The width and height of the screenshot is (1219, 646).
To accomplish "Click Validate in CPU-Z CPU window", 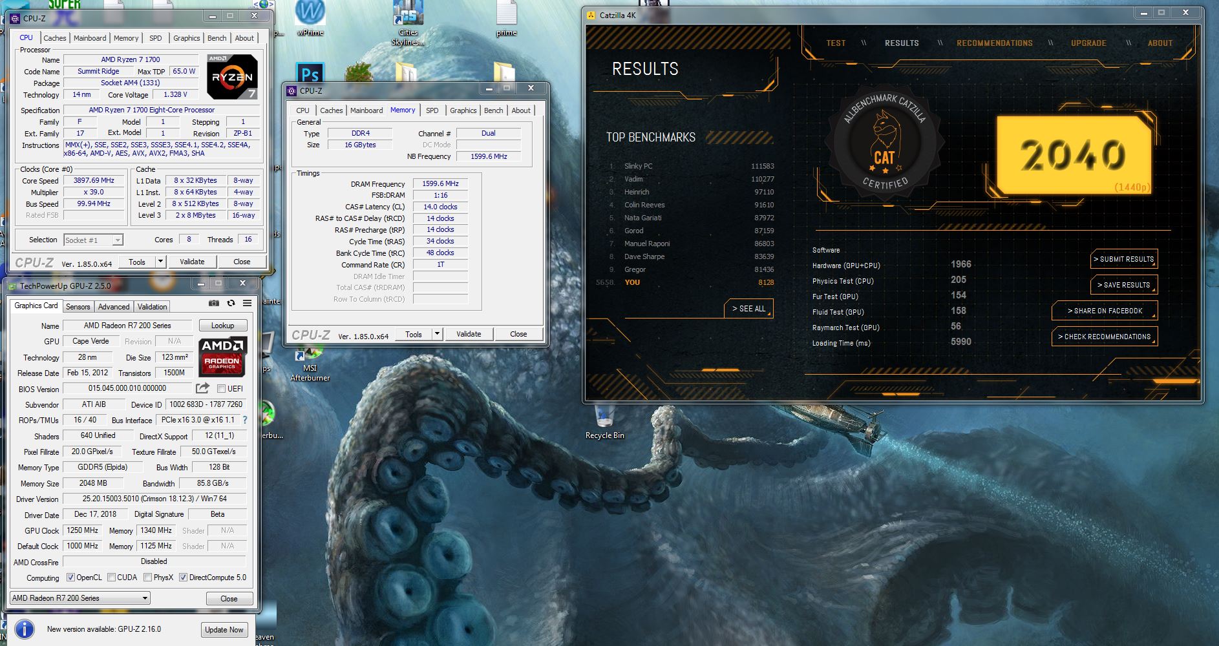I will click(192, 262).
